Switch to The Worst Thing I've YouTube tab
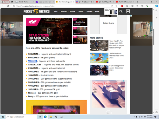This screenshot has width=159, height=119. (125, 2)
